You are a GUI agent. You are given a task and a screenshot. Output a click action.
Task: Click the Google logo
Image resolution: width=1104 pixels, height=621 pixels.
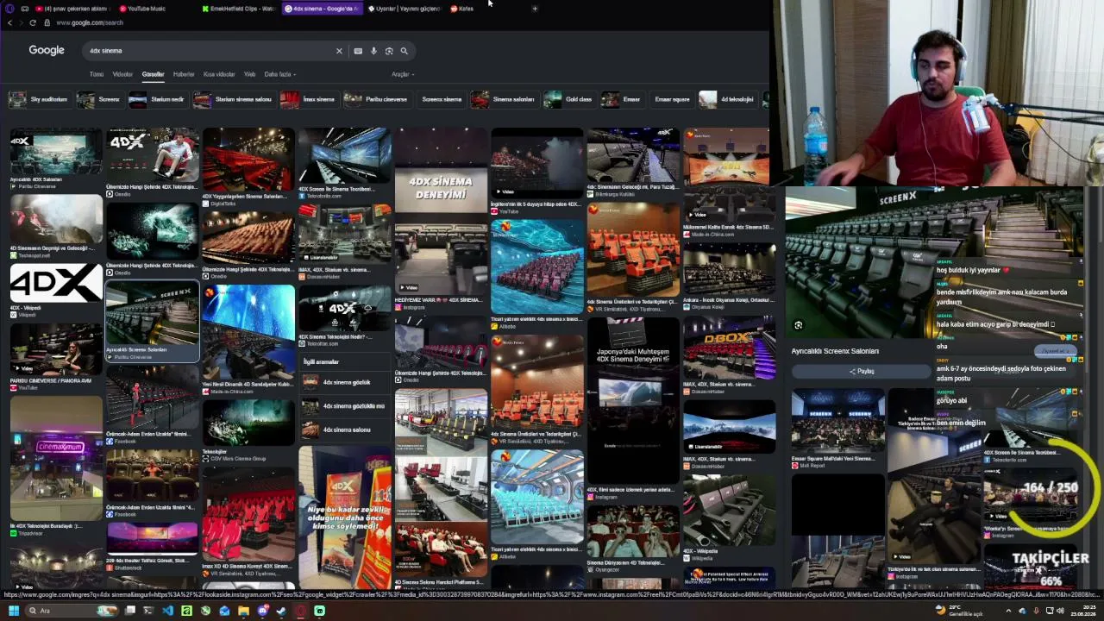(47, 50)
